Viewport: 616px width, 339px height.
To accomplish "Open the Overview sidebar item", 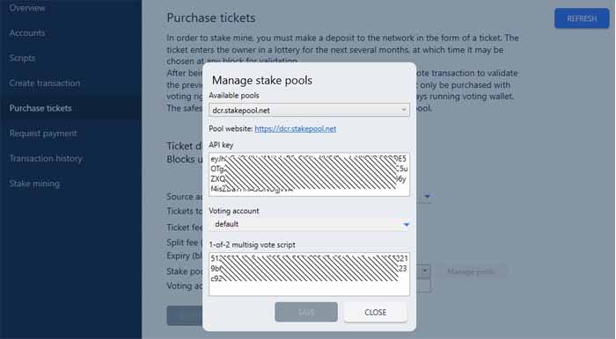I will pyautogui.click(x=27, y=8).
